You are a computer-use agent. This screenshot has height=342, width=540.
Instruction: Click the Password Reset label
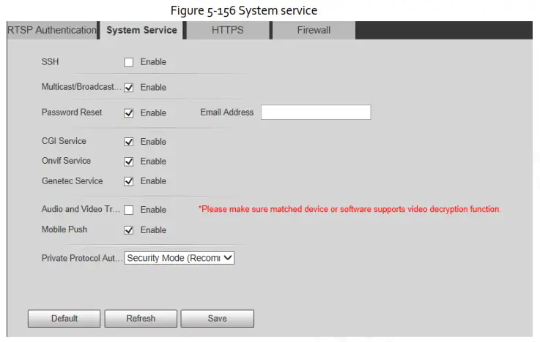pyautogui.click(x=72, y=113)
